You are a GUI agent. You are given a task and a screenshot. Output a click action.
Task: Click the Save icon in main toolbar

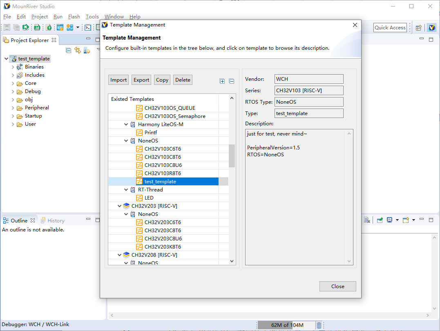point(7,27)
